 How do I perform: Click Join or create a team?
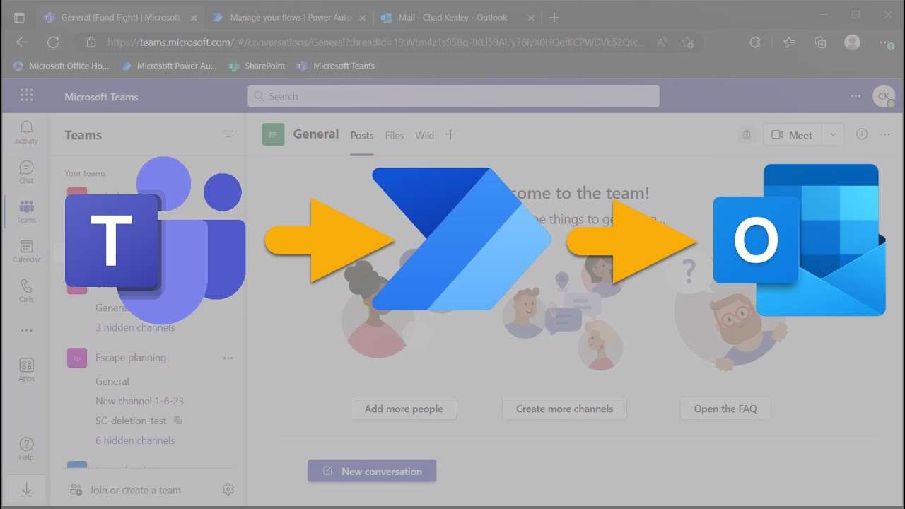(127, 490)
